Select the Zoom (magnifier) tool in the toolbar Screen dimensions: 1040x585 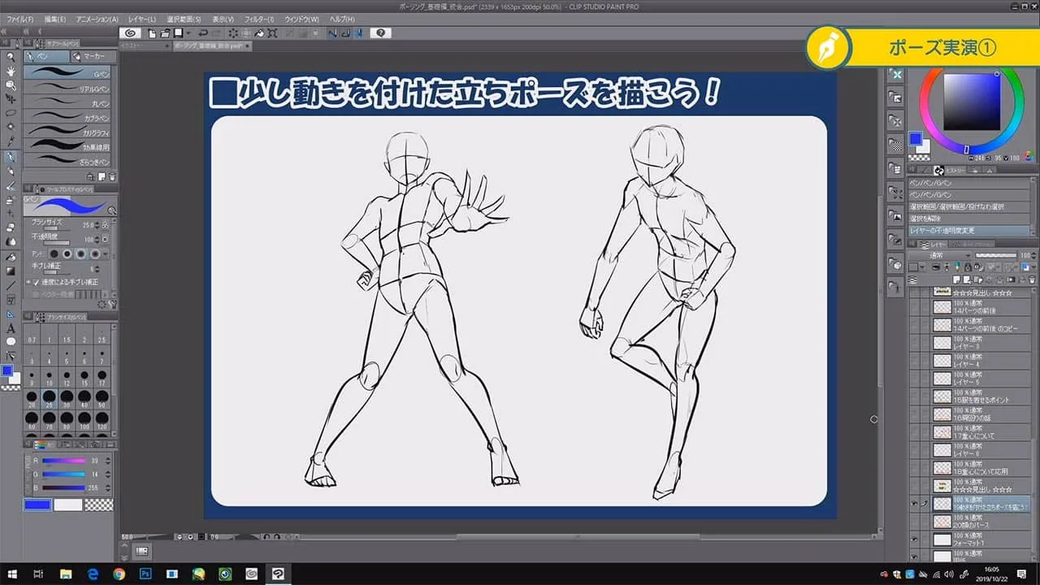click(10, 58)
